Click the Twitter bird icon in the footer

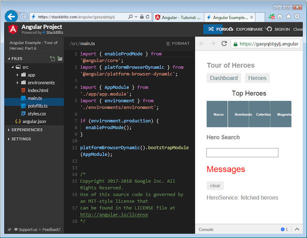[9, 229]
